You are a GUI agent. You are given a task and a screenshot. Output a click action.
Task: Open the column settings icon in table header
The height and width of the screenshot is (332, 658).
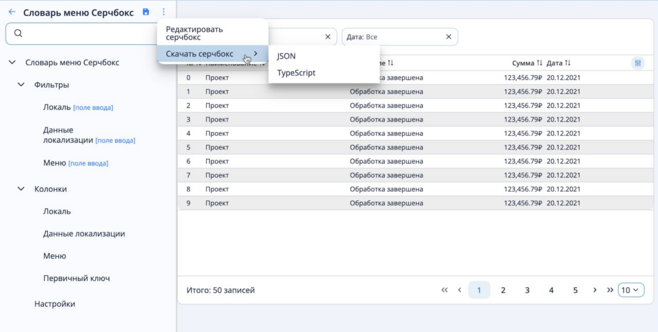(638, 63)
